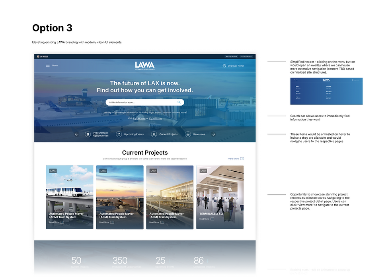Click the right arrow of the quick links carousel
The image size is (390, 277).
(213, 134)
